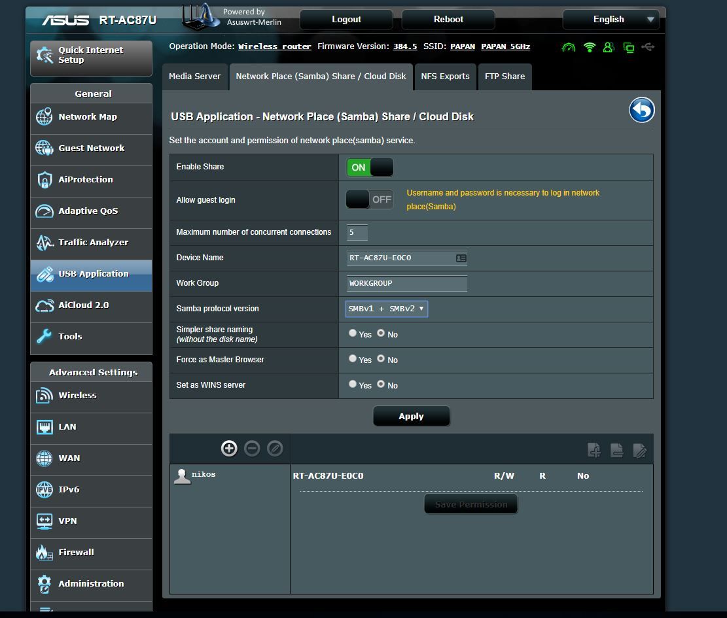The width and height of the screenshot is (727, 618).
Task: Click the USB status icon in header
Action: pos(648,47)
